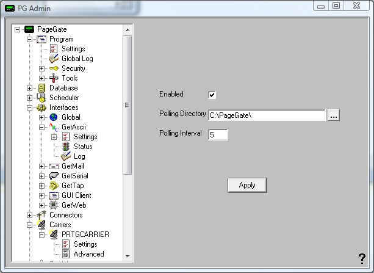Collapse the PageGate root node
Viewport: 374px width, 273px height.
click(18, 29)
